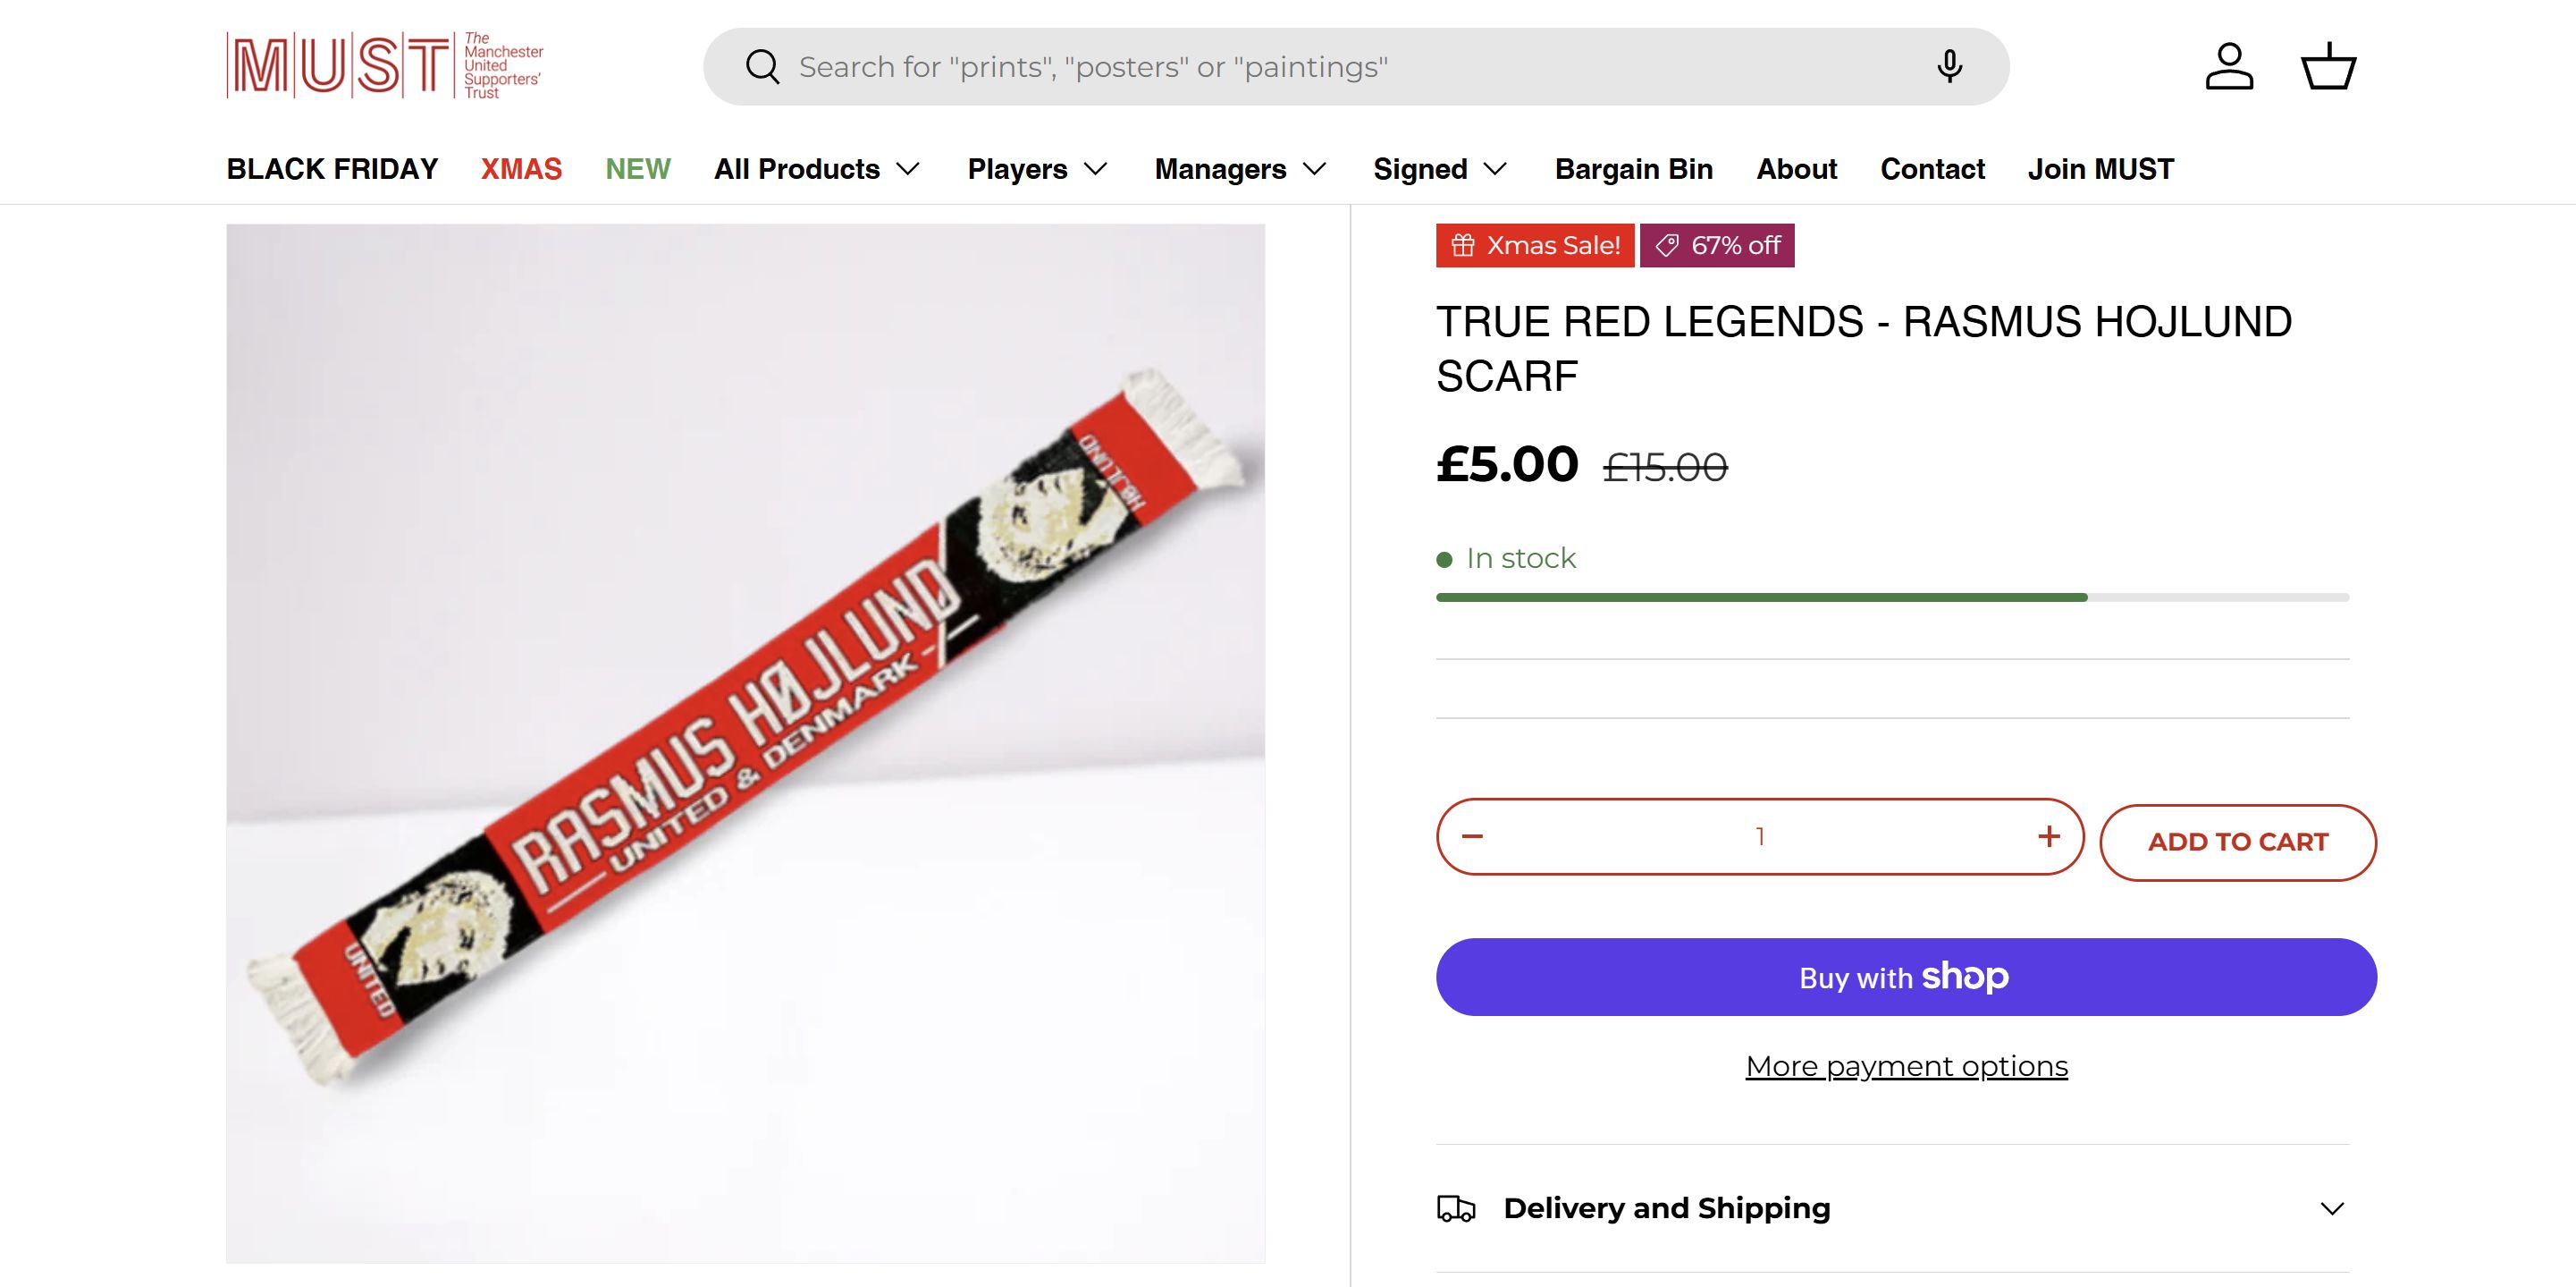Viewport: 2576px width, 1287px height.
Task: Click the magnifying glass search icon
Action: tap(762, 67)
